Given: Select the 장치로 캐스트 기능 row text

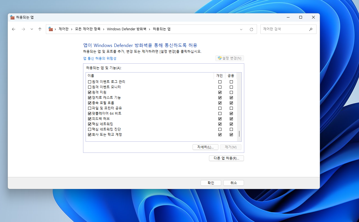Looking at the screenshot, I should 106,98.
